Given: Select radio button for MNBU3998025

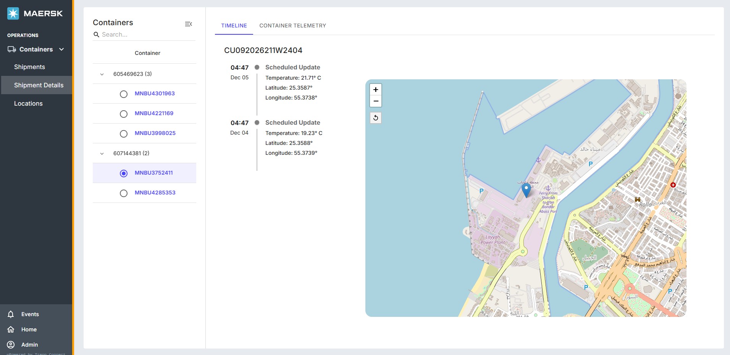Looking at the screenshot, I should tap(124, 134).
